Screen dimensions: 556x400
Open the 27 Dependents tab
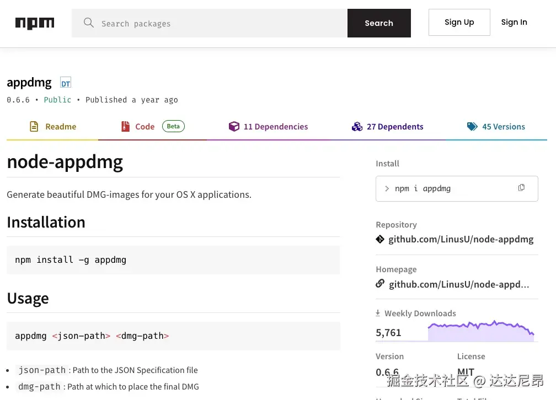coord(395,127)
